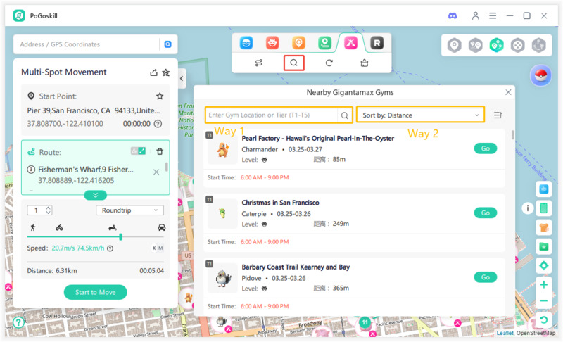Click the Poké Ball icon on the map
The image size is (563, 342).
[544, 75]
